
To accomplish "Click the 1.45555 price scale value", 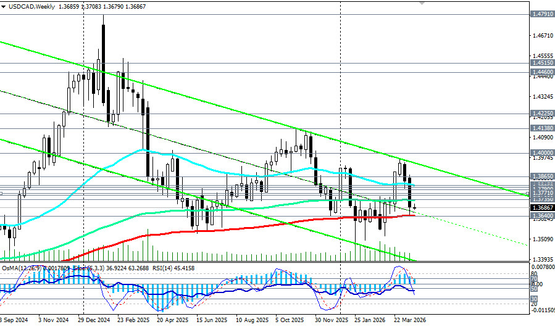I will click(x=543, y=56).
